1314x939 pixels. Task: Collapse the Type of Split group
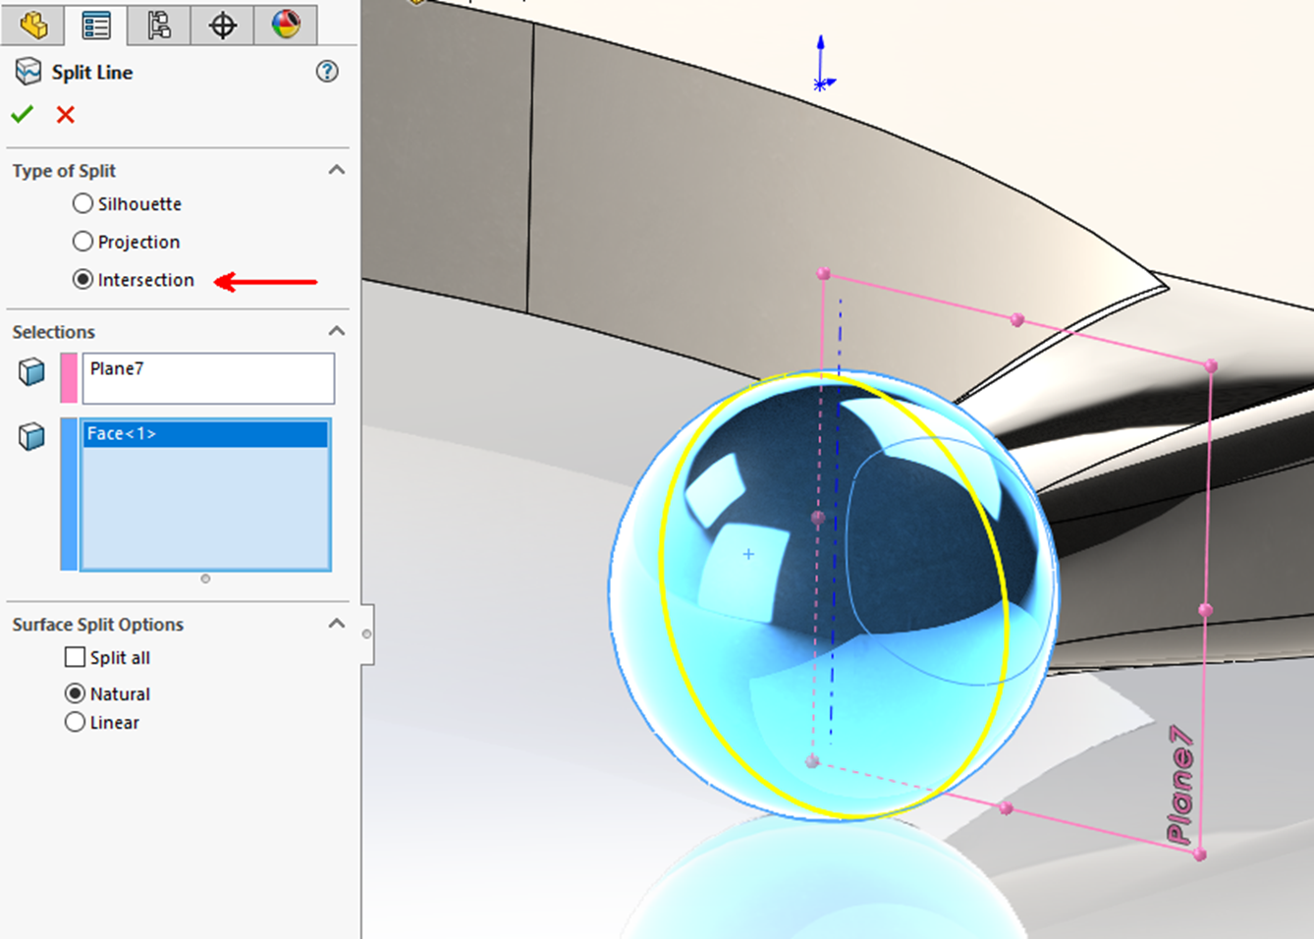(337, 170)
